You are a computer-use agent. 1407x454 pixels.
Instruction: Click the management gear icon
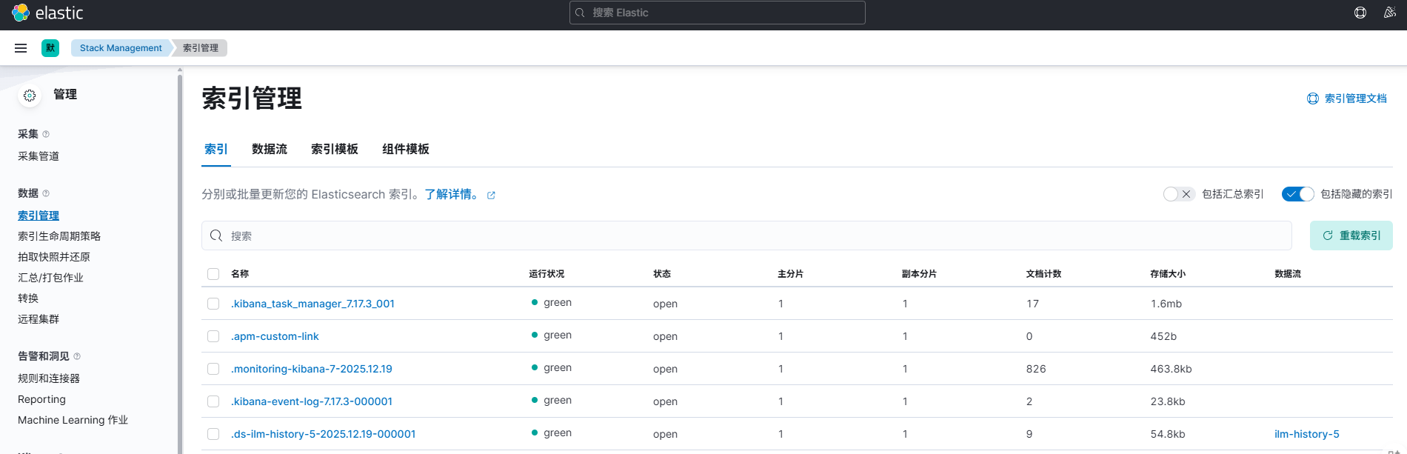(30, 96)
